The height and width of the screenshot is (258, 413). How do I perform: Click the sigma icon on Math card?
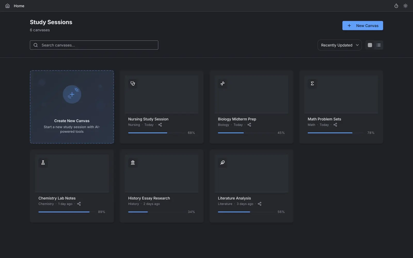click(312, 83)
